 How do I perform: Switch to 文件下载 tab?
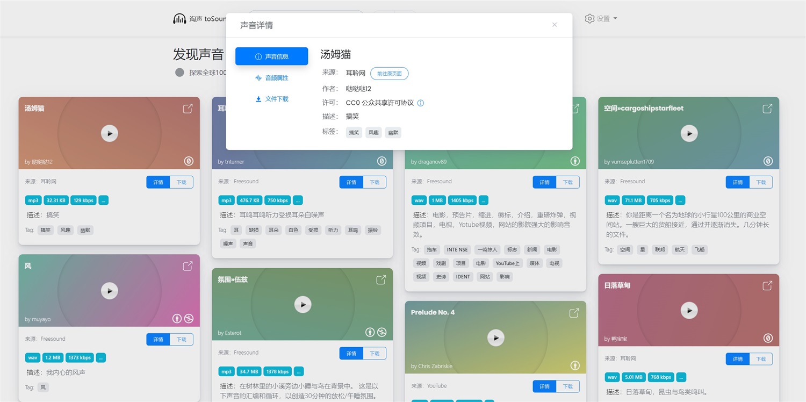click(x=272, y=99)
